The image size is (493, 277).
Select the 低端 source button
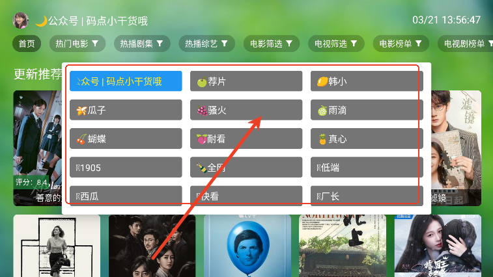(367, 167)
